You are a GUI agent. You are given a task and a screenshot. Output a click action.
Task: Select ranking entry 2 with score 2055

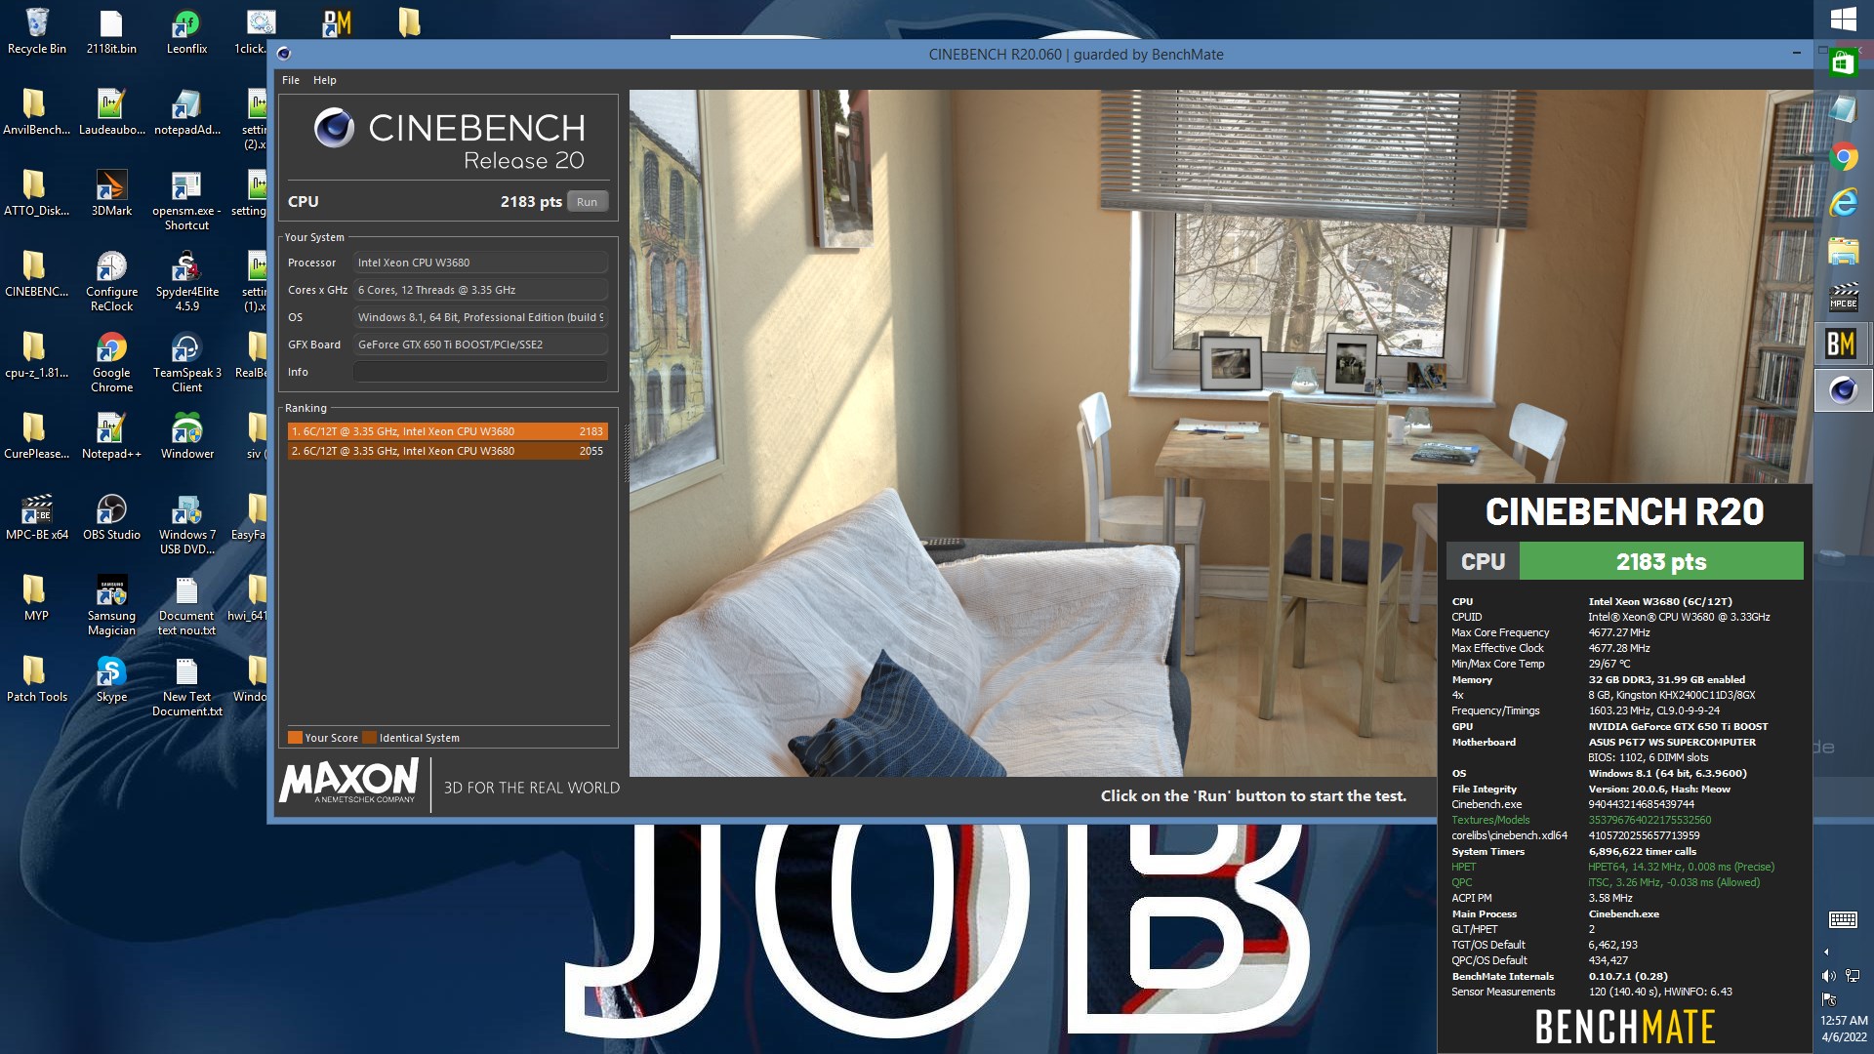pos(447,451)
